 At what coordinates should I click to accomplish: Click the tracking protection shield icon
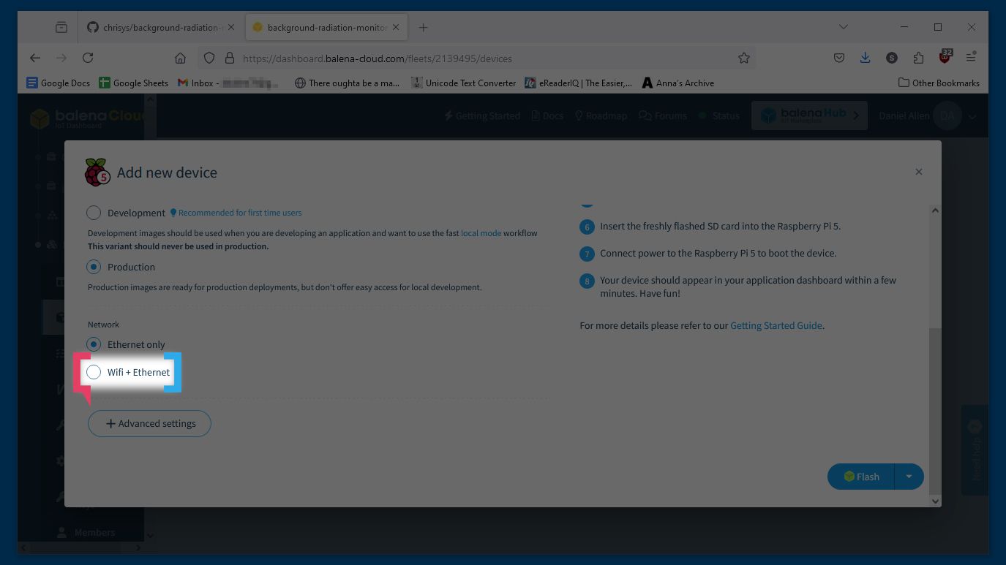(x=209, y=58)
